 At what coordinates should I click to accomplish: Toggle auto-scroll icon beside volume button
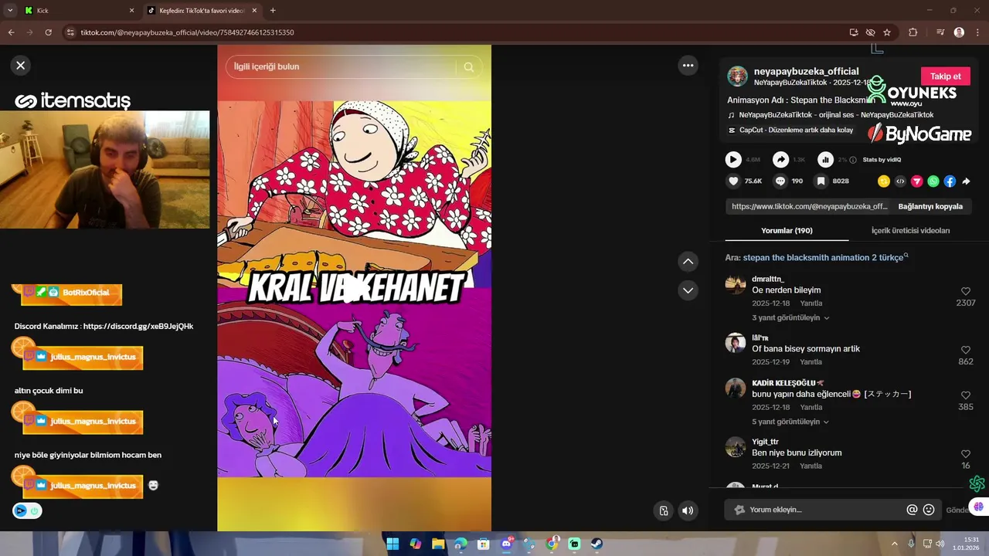coord(664,510)
